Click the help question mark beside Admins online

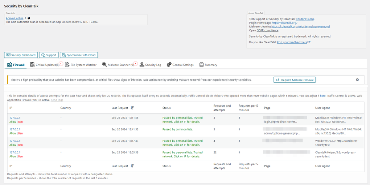[x=29, y=18]
